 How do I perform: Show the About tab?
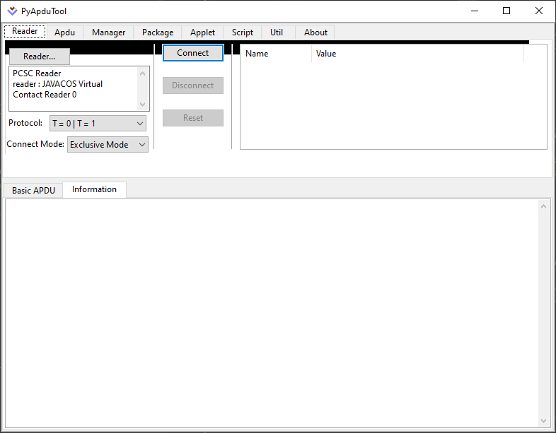click(315, 32)
